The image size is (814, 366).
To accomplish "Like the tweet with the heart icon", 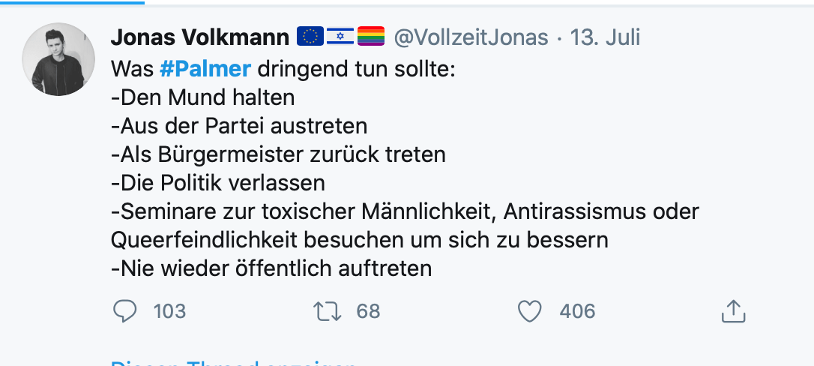I will [x=530, y=311].
